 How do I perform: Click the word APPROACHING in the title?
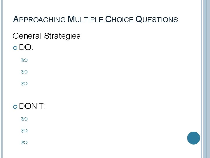pyautogui.click(x=39, y=20)
